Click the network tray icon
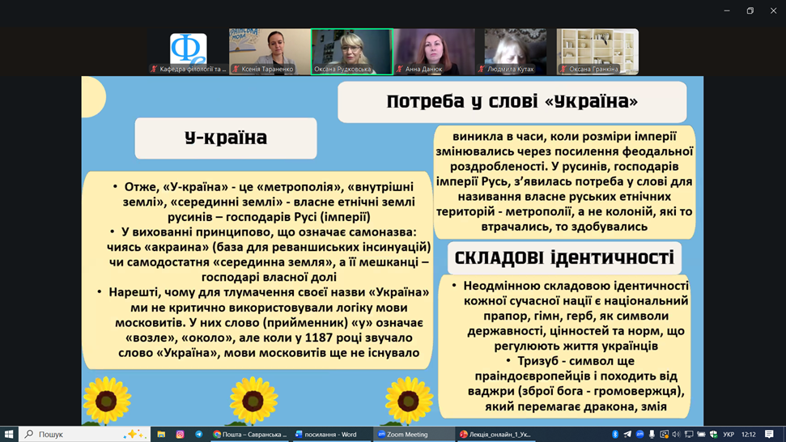The width and height of the screenshot is (786, 442). [x=689, y=435]
